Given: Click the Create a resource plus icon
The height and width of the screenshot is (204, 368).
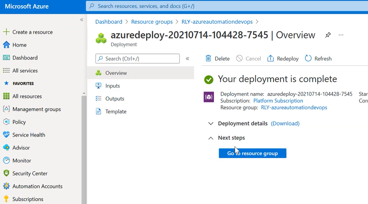Looking at the screenshot, I should coord(6,32).
